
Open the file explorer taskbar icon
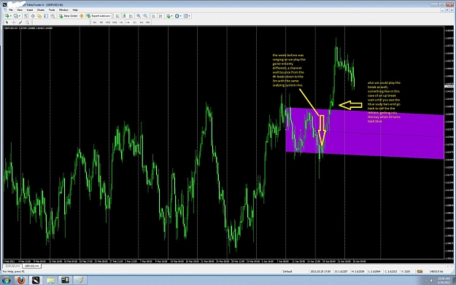coord(50,281)
